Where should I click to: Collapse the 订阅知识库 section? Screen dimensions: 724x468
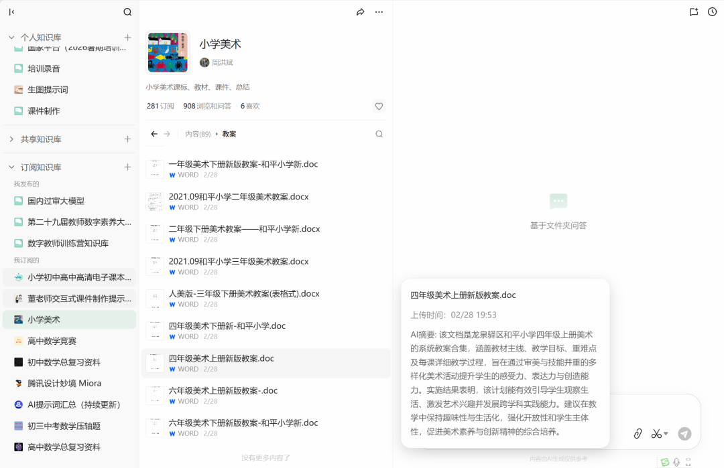tap(11, 167)
